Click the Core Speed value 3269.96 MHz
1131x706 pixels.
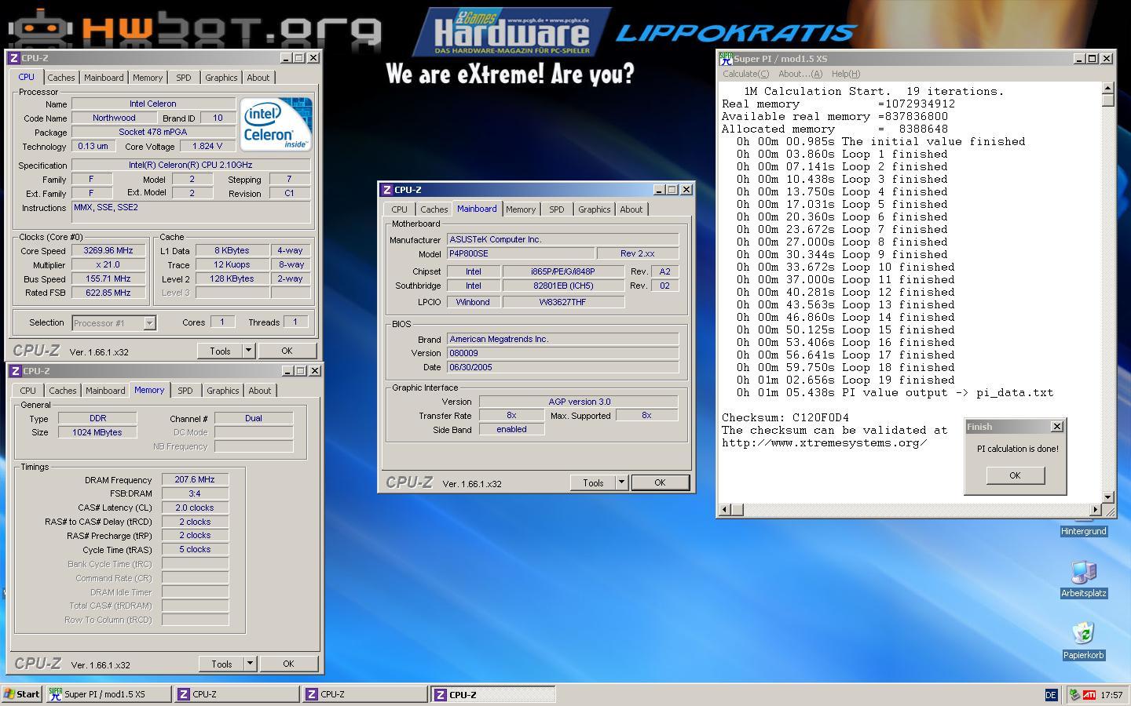tap(108, 251)
